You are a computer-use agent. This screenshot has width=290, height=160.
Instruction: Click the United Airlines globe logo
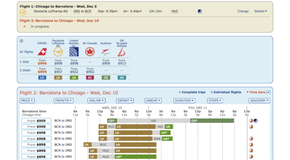[74, 52]
